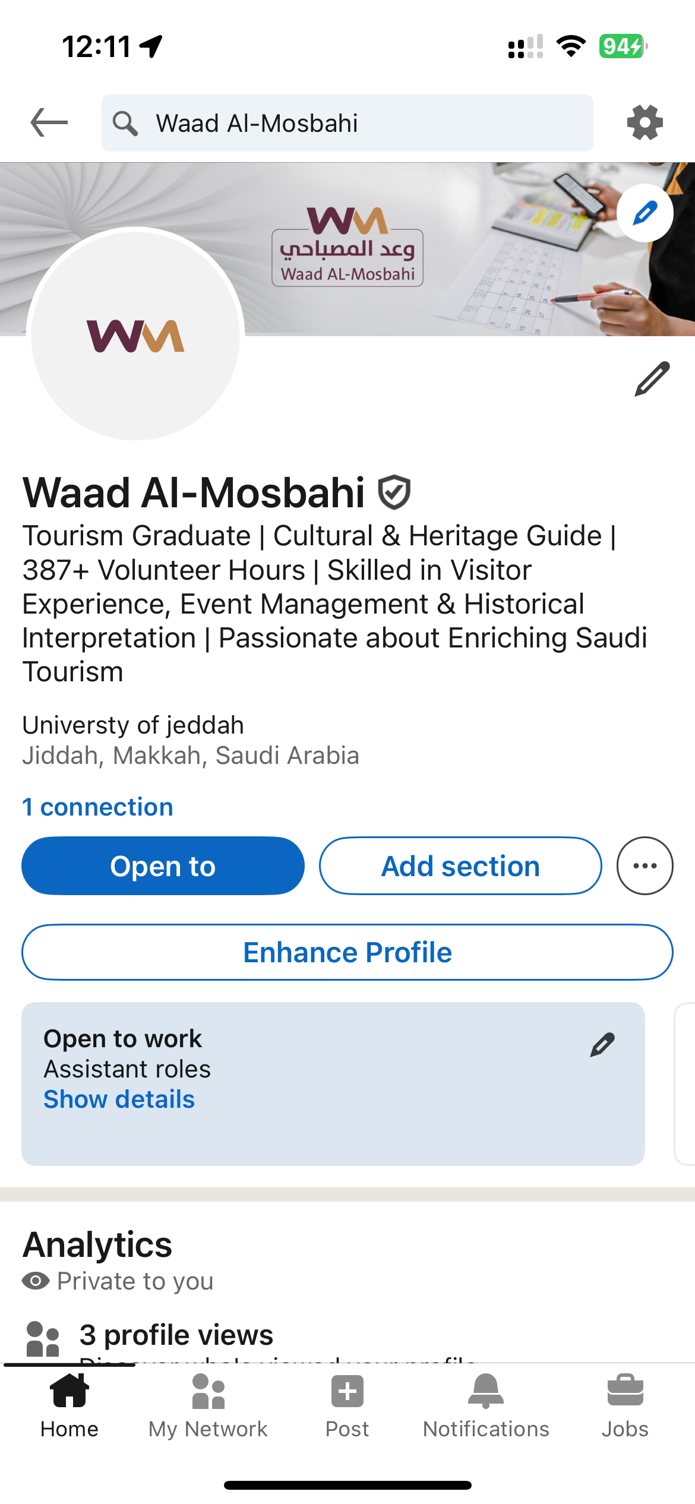Expand the Open to options button

(163, 865)
